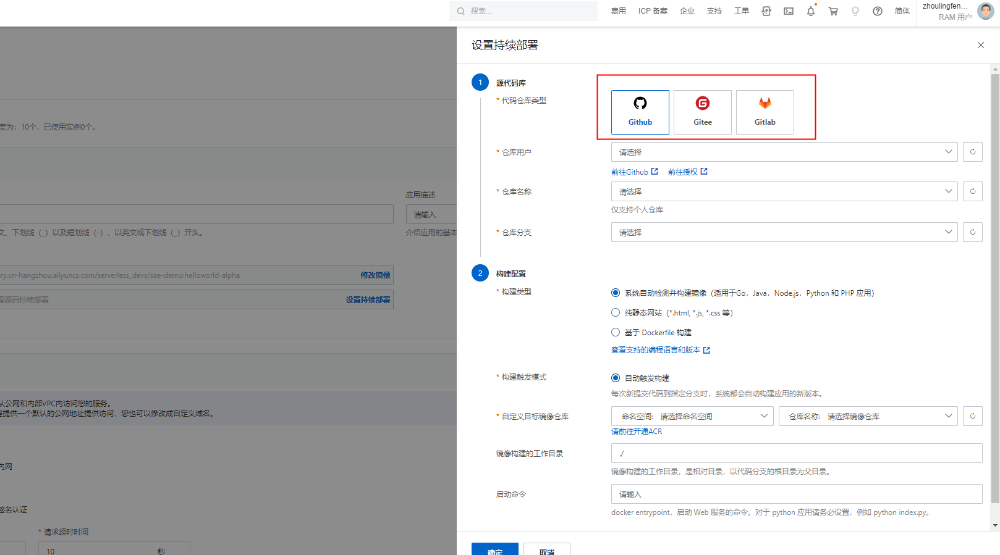Click 设置持续部署 link in the background page
Image resolution: width=1000 pixels, height=555 pixels.
click(368, 300)
